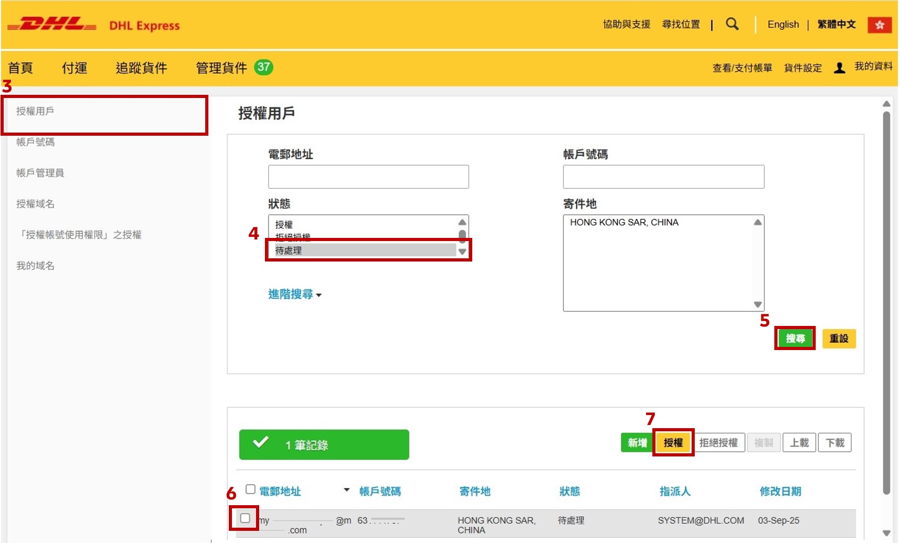
Task: Click the Hong Kong flag icon
Action: pos(879,25)
